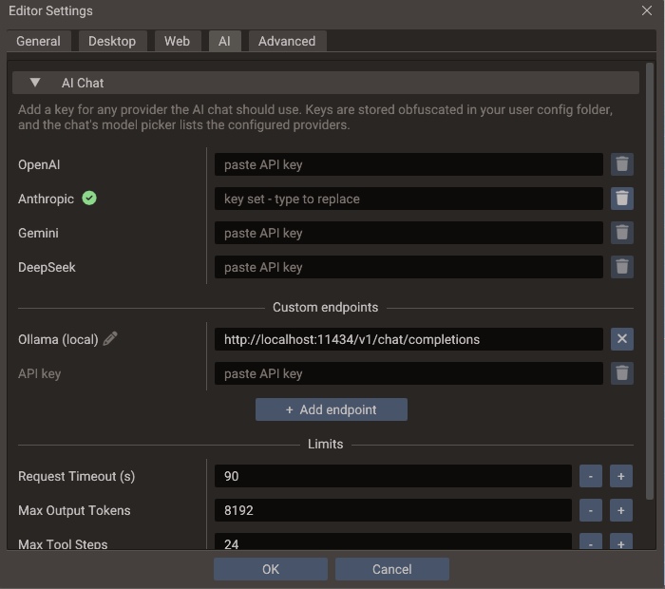Switch to the Desktop tab
This screenshot has height=589, width=665.
(112, 41)
